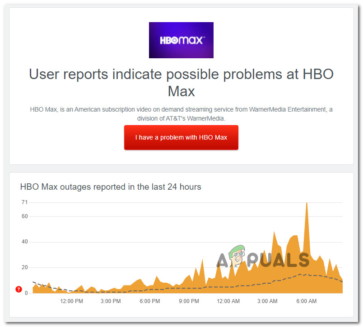Click the 6:00 AM time label
363x327 pixels.
tap(306, 301)
